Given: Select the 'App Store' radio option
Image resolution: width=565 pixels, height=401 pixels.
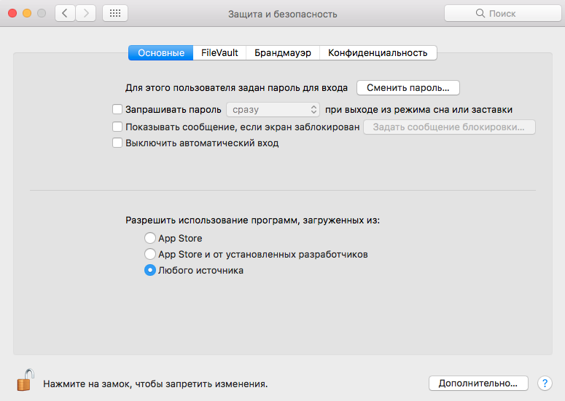Looking at the screenshot, I should pos(150,238).
